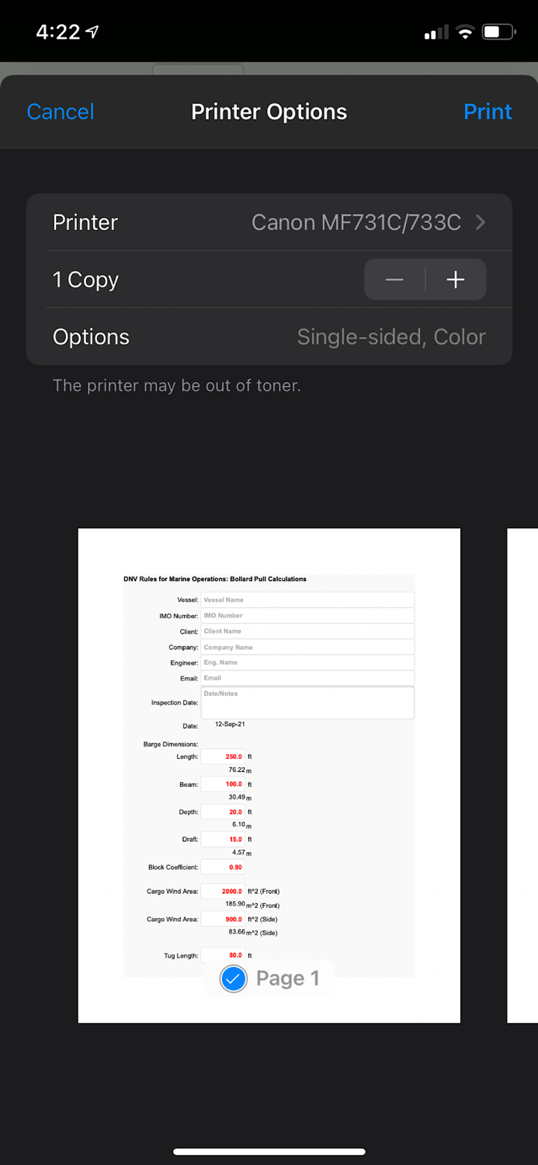Tap the plus button to increase copies
Image resolution: width=538 pixels, height=1165 pixels.
456,280
